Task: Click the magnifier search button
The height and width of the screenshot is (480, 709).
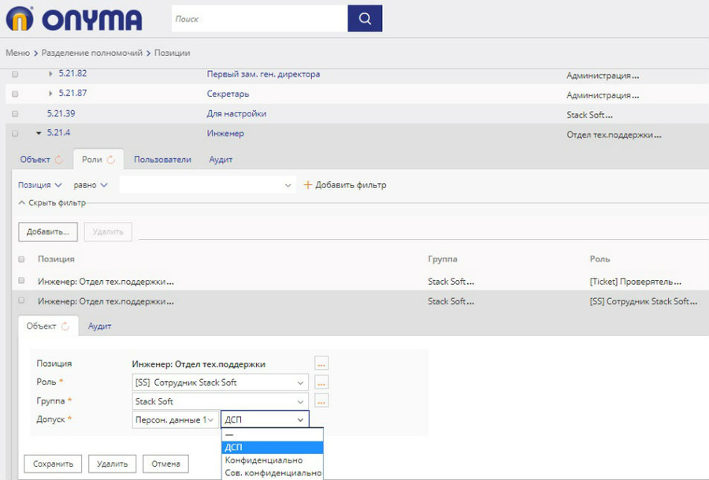Action: [x=365, y=18]
